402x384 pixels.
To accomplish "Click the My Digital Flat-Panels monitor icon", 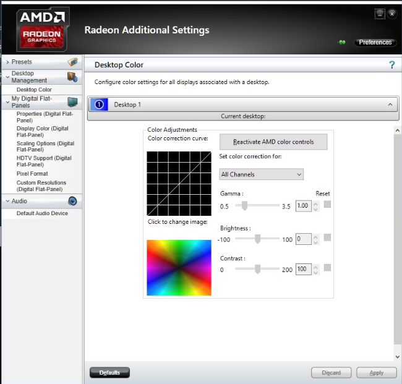I will (x=72, y=102).
